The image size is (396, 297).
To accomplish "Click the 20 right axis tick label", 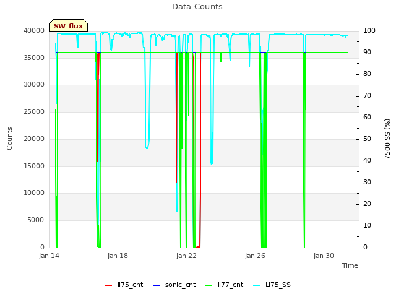I will tap(367, 204).
